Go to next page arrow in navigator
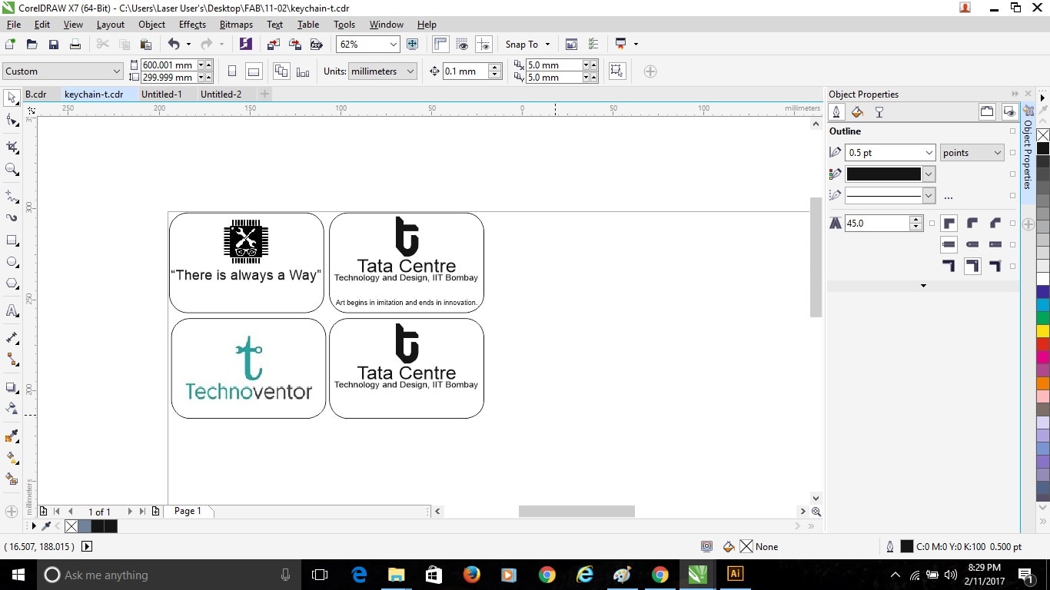This screenshot has width=1050, height=590. [130, 512]
